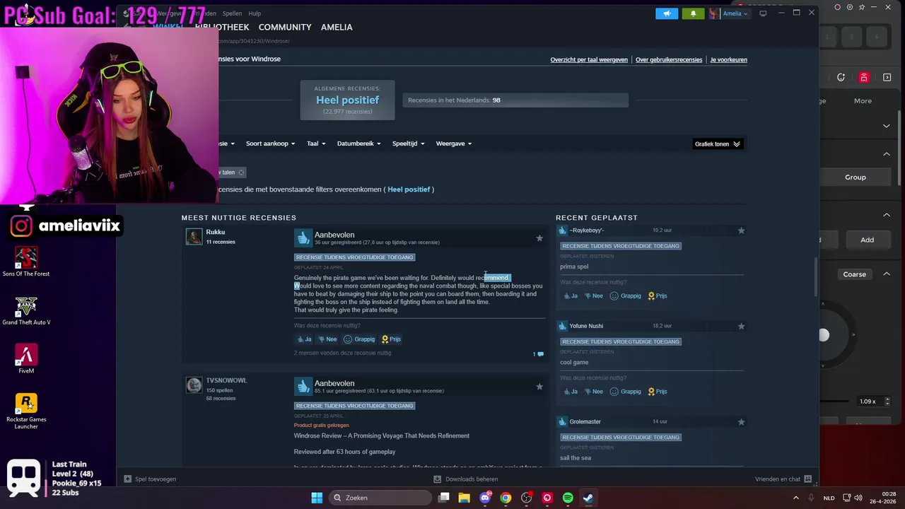Image resolution: width=905 pixels, height=509 pixels.
Task: Collapse the Coarse section chevron in side panel
Action: pyautogui.click(x=887, y=274)
